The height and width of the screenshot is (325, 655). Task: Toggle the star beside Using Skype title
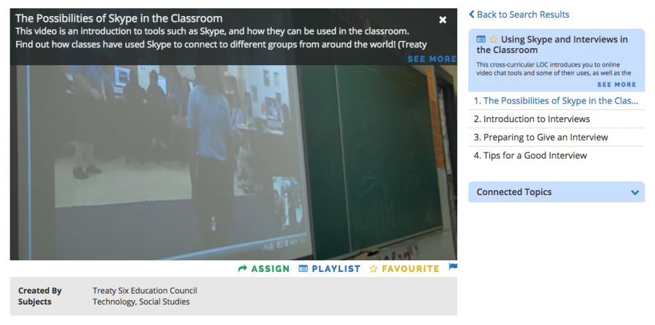(493, 39)
